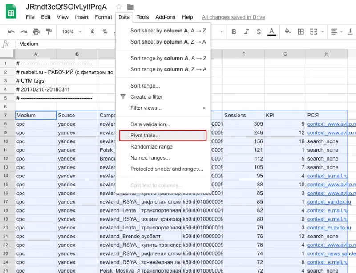The width and height of the screenshot is (356, 273).
Task: Set vertical alignment with the down-arrow icon
Action: (x=350, y=32)
